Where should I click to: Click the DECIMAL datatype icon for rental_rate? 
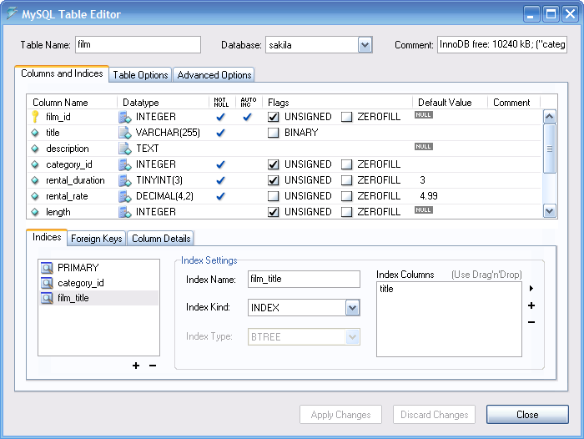coord(125,196)
